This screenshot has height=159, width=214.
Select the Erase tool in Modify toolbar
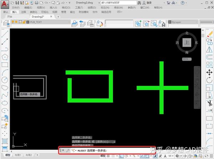coord(209,34)
